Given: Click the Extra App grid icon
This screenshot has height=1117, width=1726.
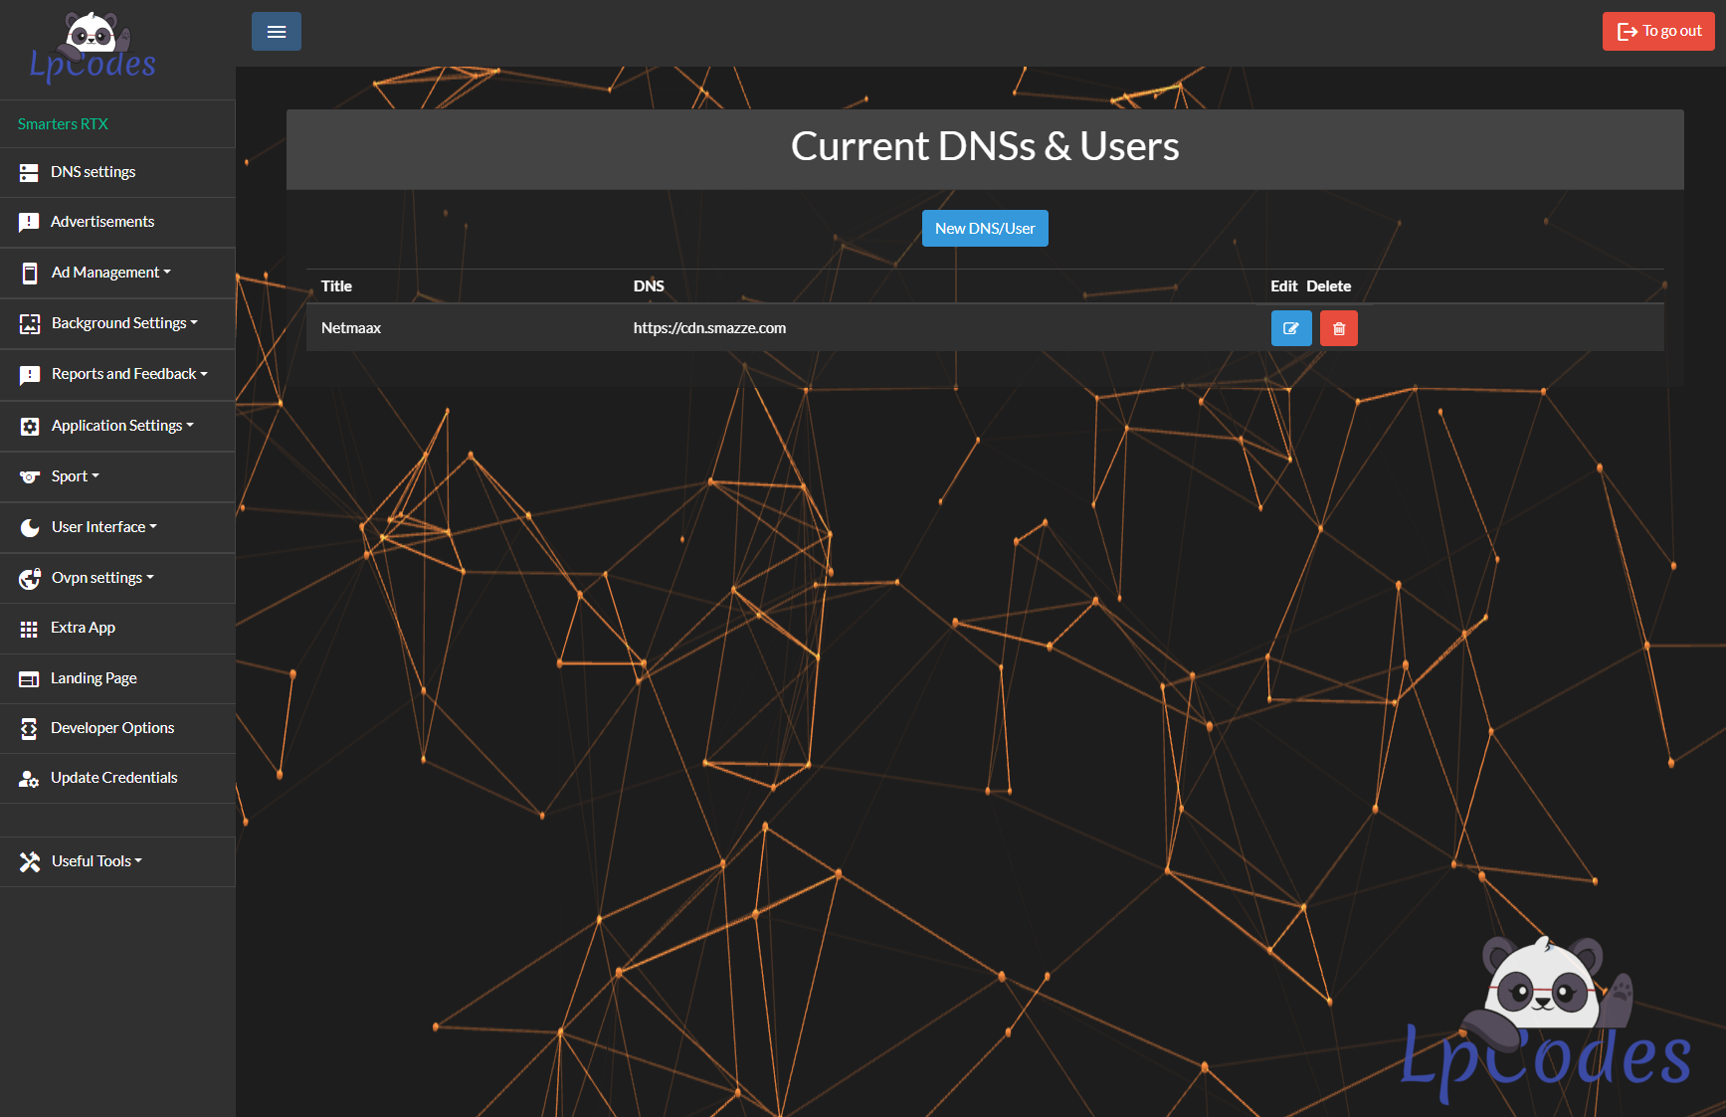Looking at the screenshot, I should point(29,630).
